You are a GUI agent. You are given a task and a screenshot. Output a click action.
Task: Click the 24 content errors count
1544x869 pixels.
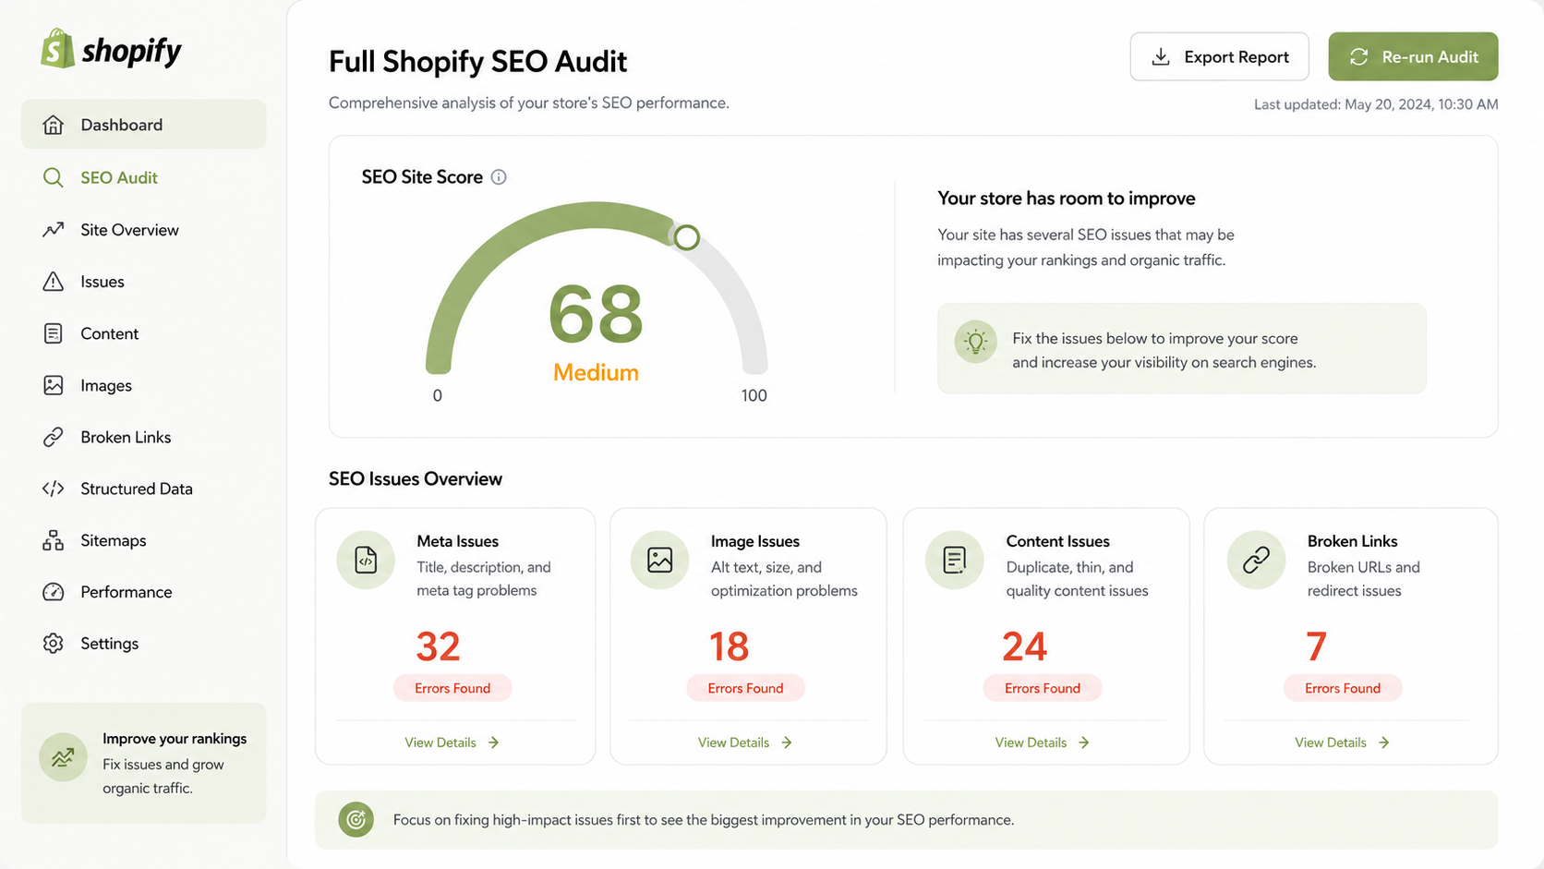(1024, 646)
